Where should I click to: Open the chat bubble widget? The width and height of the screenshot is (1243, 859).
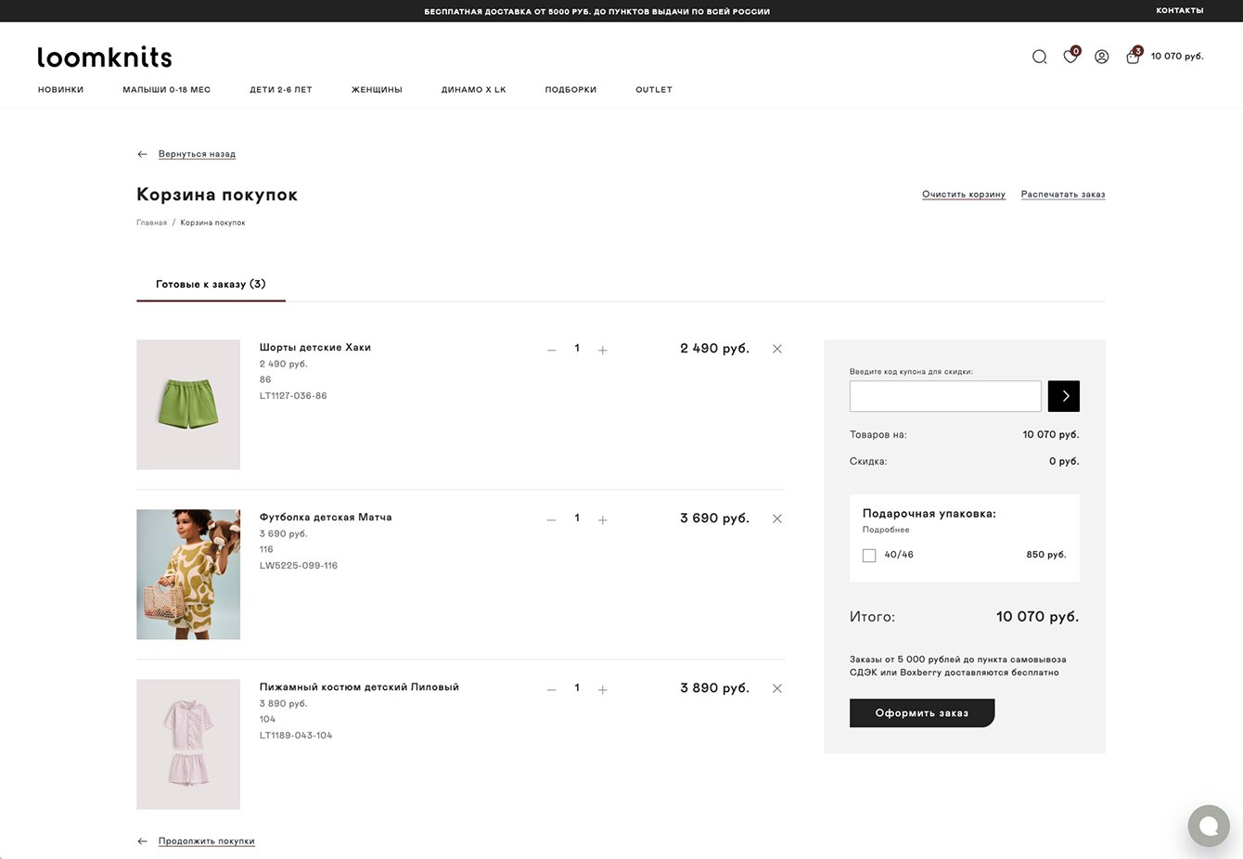pos(1208,826)
